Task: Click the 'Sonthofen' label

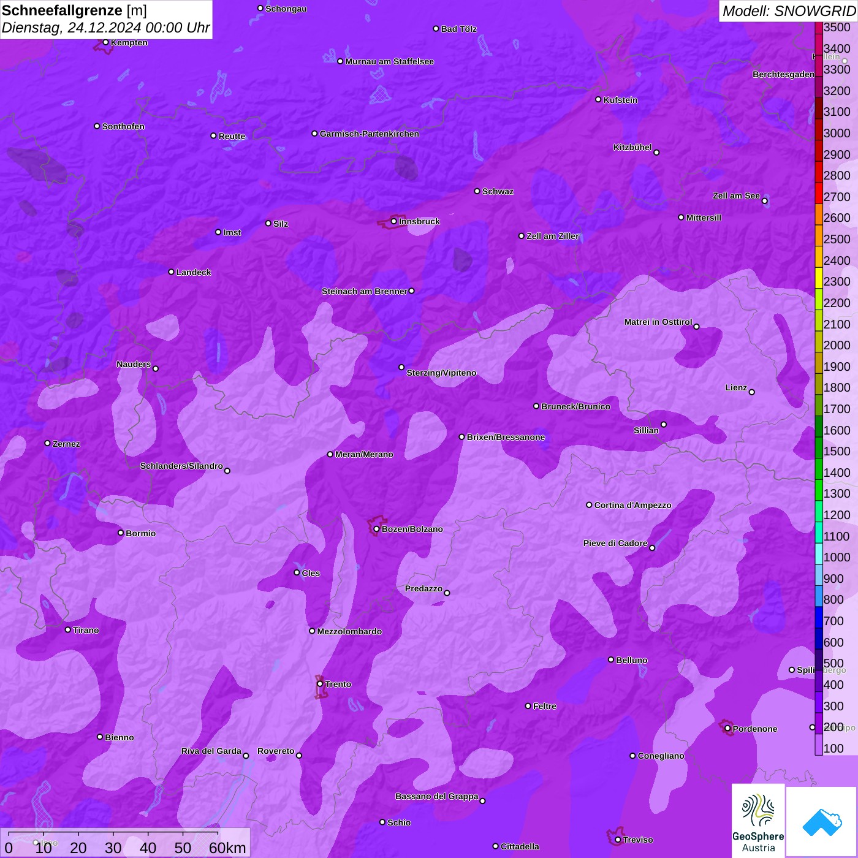Action: (123, 126)
